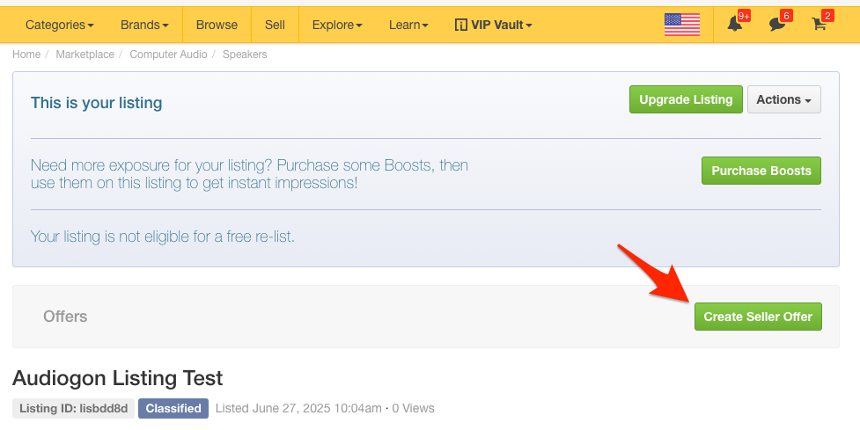The width and height of the screenshot is (860, 430).
Task: Select the Sell menu item
Action: pyautogui.click(x=275, y=25)
